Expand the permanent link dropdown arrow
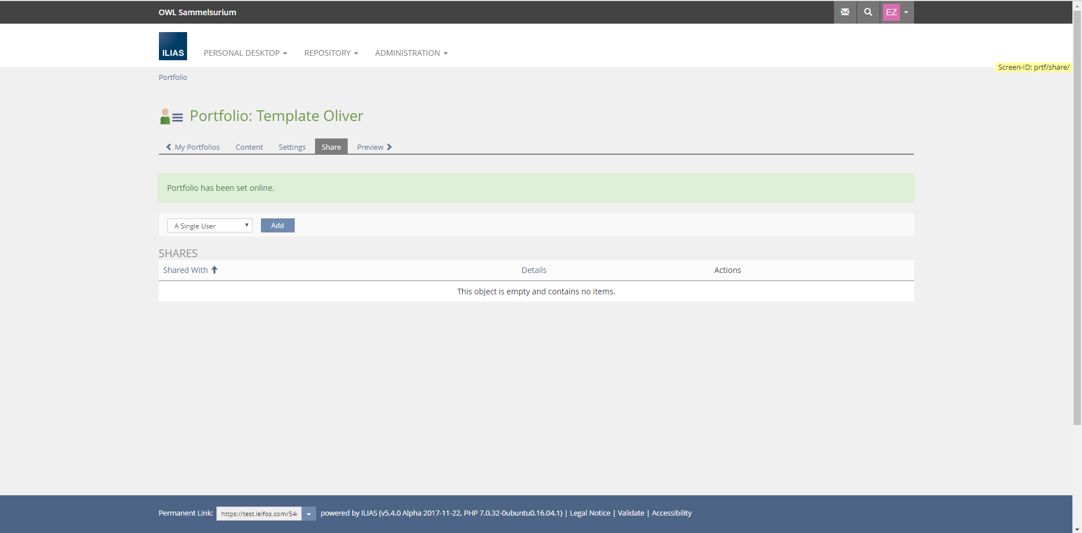Viewport: 1082px width, 533px height. 309,514
